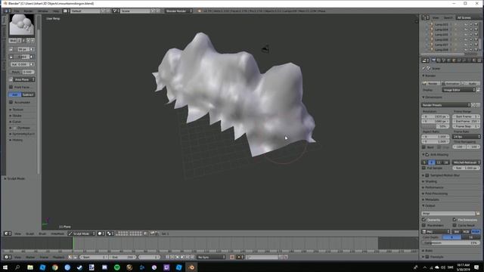Jump to timeline end frame button
Screen dimensions: 484x272
click(x=192, y=257)
